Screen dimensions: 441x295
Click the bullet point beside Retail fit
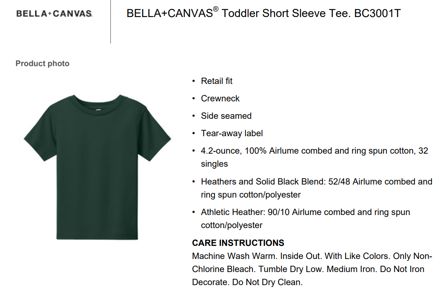tap(194, 81)
